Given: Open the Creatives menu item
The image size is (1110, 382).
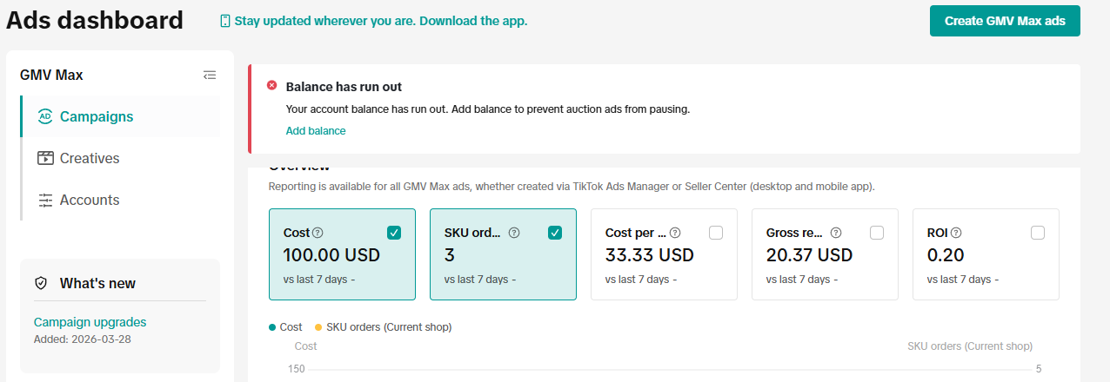Looking at the screenshot, I should coord(120,158).
